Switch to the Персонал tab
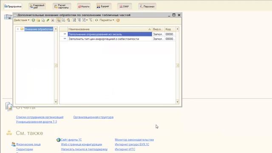Viewport: 272px width, 153px height. click(x=147, y=6)
